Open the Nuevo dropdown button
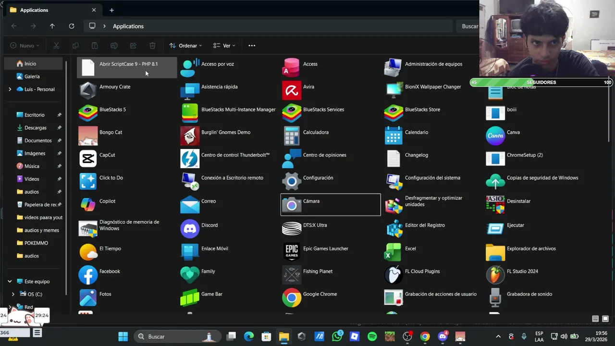The width and height of the screenshot is (615, 346). point(25,46)
